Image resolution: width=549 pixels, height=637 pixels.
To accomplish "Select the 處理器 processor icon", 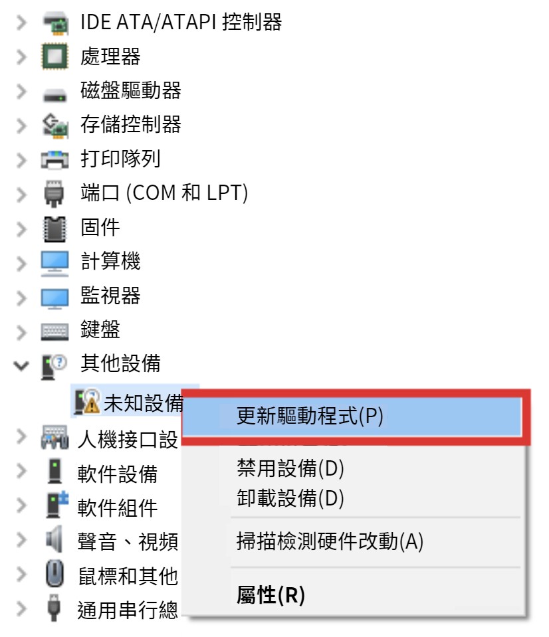I will click(55, 56).
